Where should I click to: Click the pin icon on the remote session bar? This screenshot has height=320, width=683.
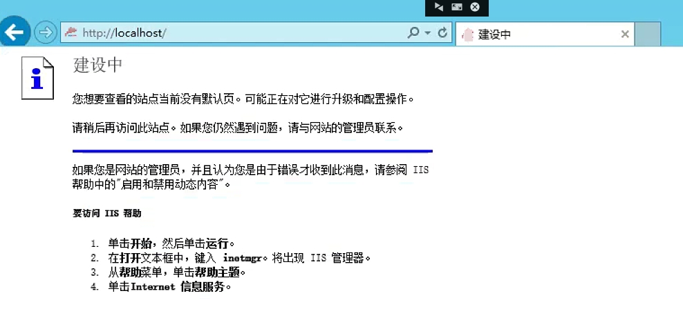coord(438,7)
